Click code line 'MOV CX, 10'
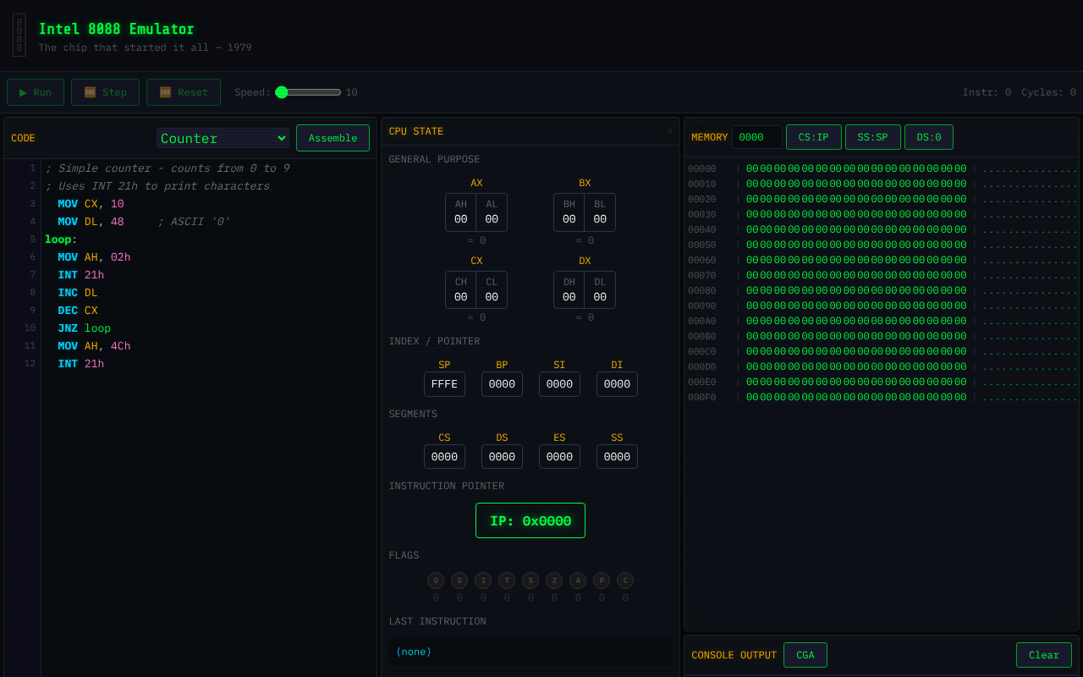This screenshot has width=1083, height=677. (x=91, y=204)
